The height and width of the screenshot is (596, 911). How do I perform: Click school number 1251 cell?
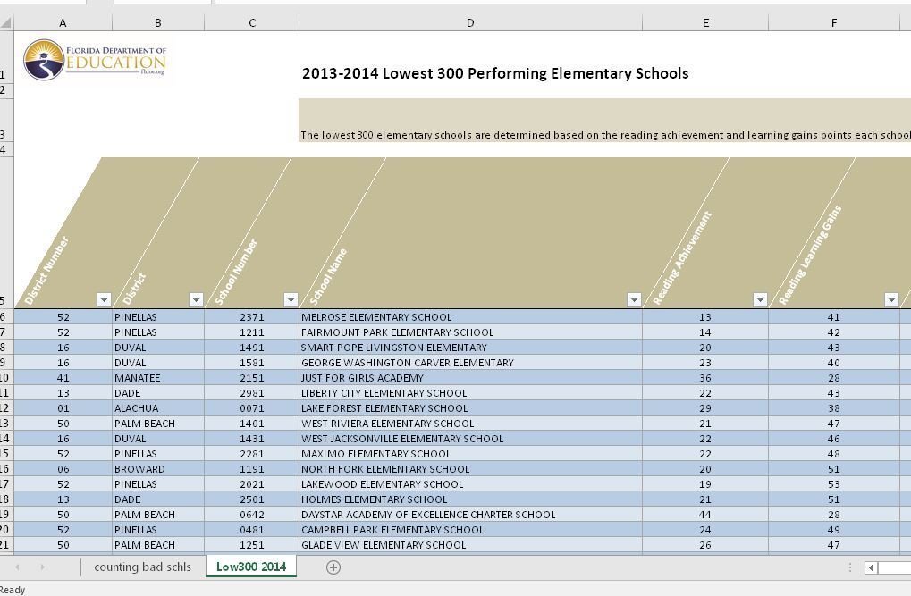click(251, 544)
